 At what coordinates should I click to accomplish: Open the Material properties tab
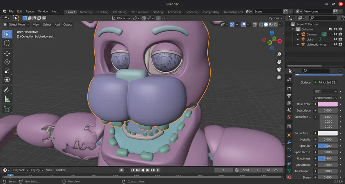[289, 177]
